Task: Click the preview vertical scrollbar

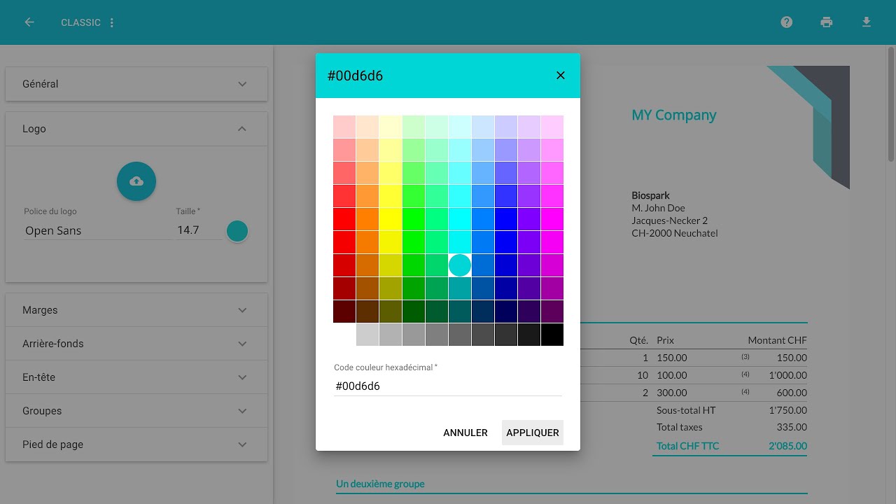Action: [892, 105]
